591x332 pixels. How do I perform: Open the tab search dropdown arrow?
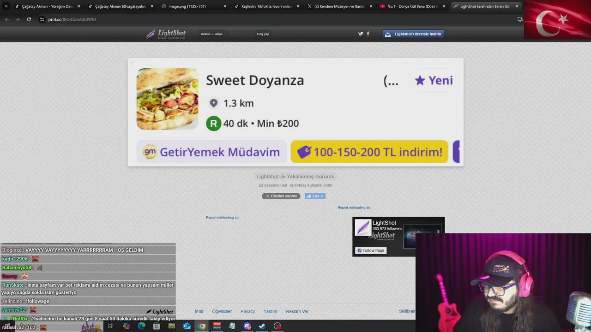click(x=6, y=6)
